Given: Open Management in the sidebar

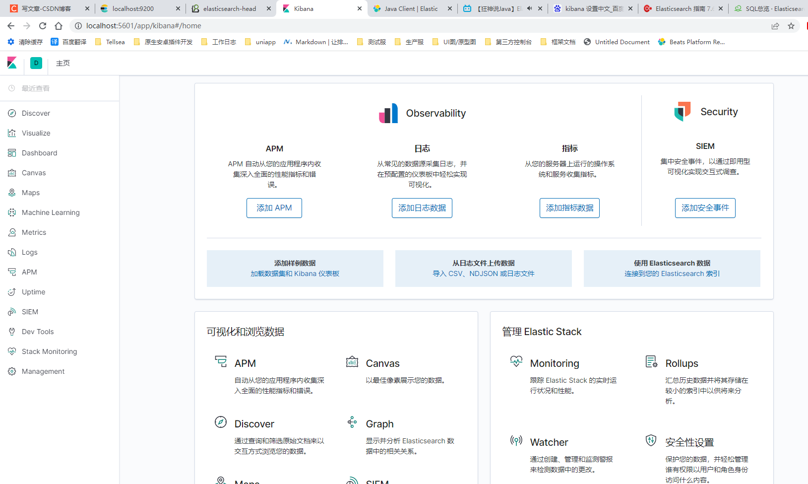Looking at the screenshot, I should tap(43, 371).
